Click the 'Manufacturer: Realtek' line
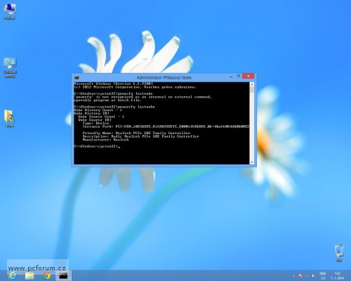The height and width of the screenshot is (281, 351). (105, 140)
